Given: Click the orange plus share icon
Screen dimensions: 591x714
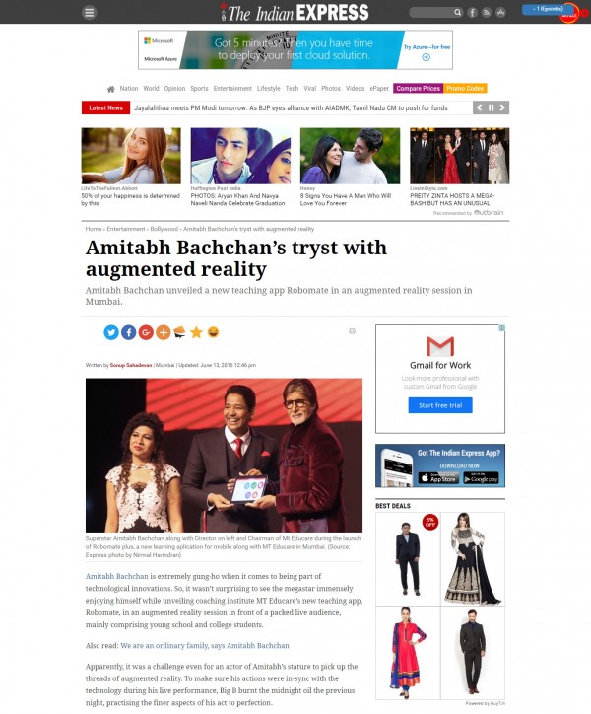Looking at the screenshot, I should (x=164, y=332).
